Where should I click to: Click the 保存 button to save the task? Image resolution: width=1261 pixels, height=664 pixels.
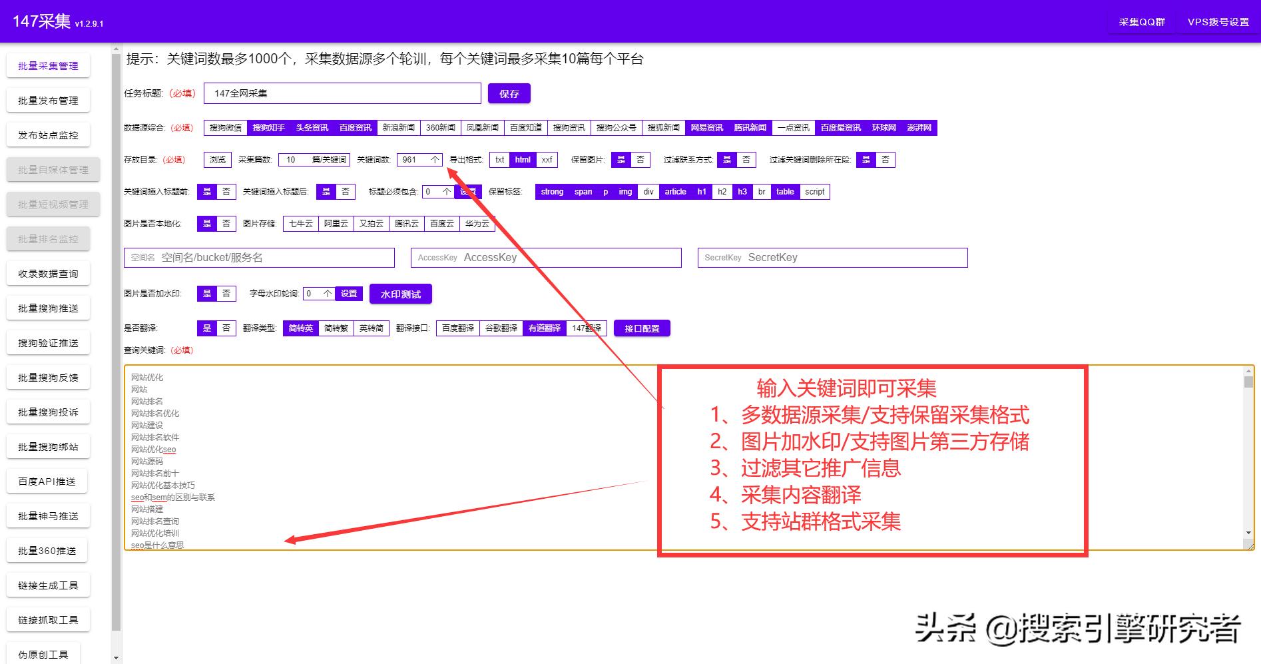pos(509,93)
